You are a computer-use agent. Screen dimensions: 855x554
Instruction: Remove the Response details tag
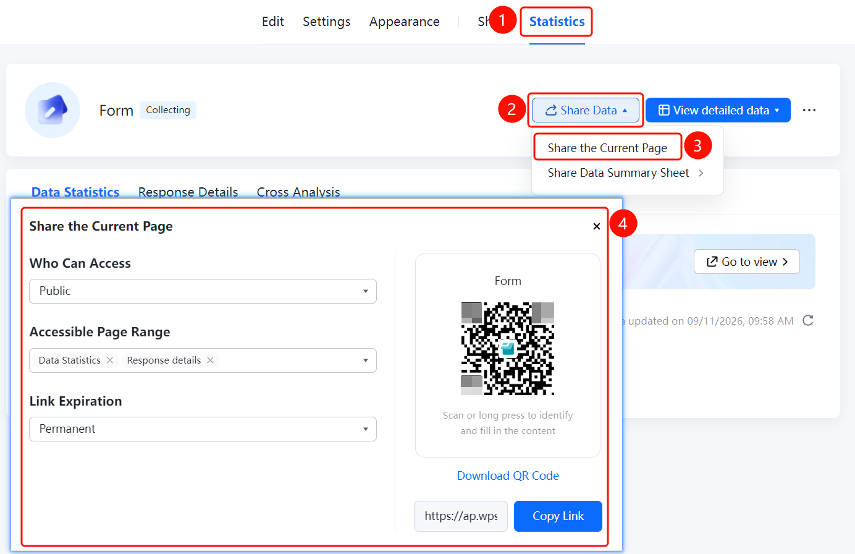point(210,360)
